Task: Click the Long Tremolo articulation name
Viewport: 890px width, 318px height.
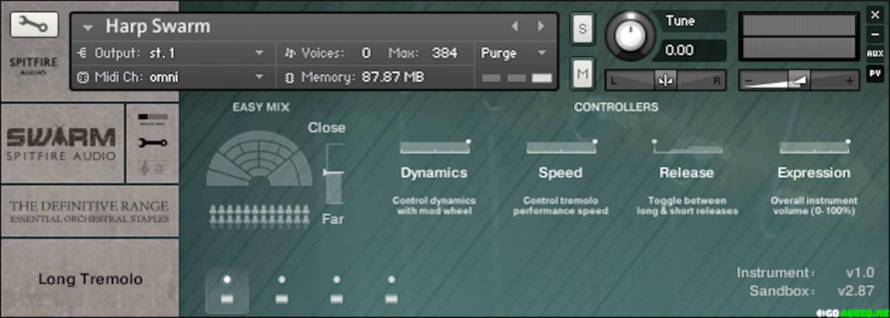Action: [90, 279]
